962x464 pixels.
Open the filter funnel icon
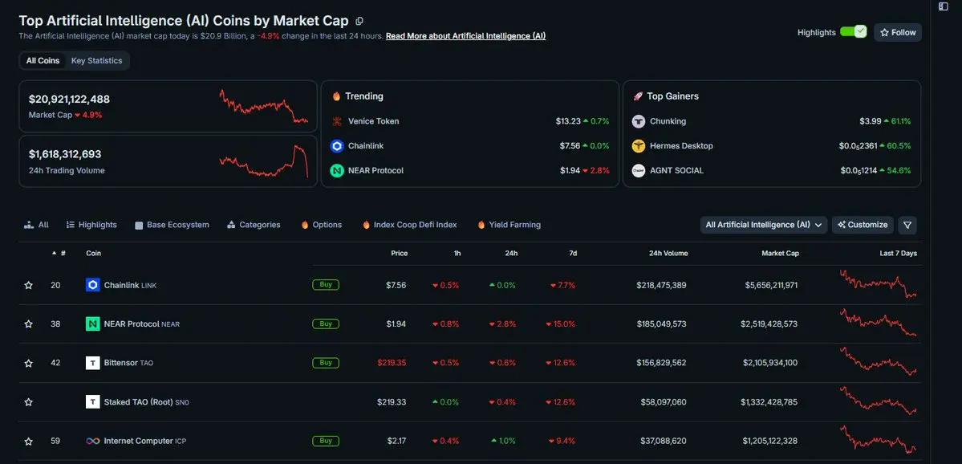tap(907, 226)
